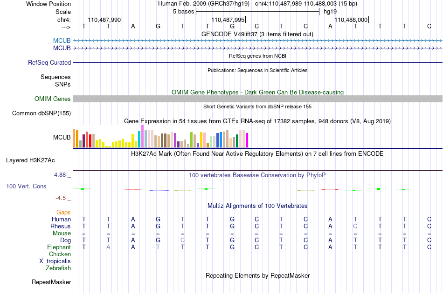This screenshot has width=443, height=293.
Task: Click the 110,487,990 coordinate label
Action: coord(104,20)
